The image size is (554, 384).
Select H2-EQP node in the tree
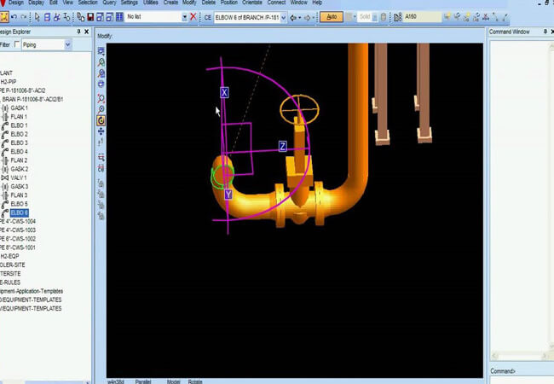click(x=10, y=256)
